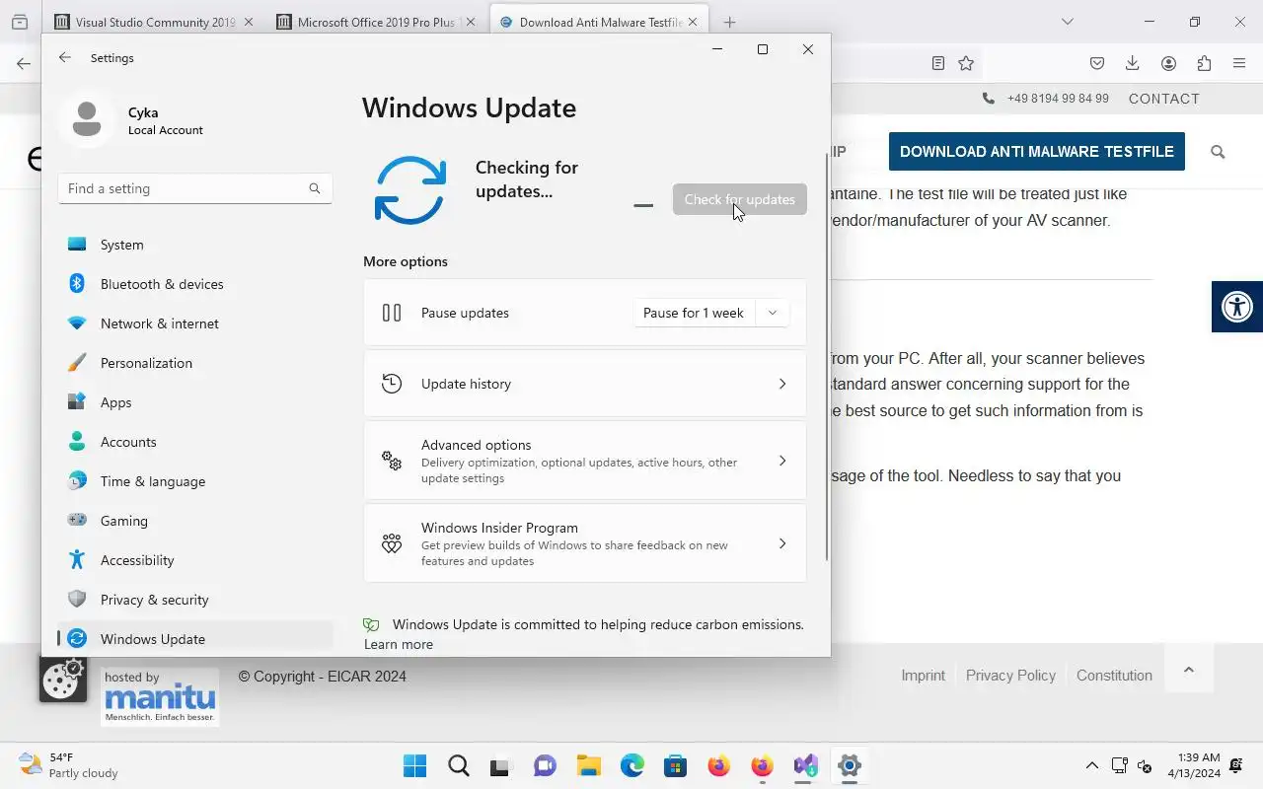Viewport: 1263px width, 789px height.
Task: Click the Check for updates button
Action: 740,199
